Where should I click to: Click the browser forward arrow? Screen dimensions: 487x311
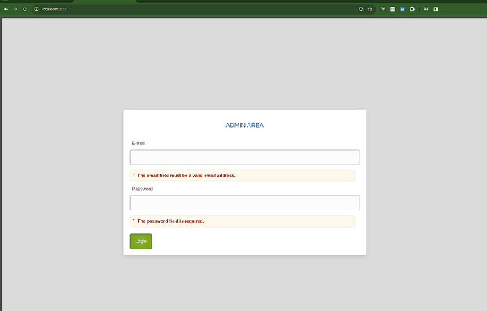(15, 9)
